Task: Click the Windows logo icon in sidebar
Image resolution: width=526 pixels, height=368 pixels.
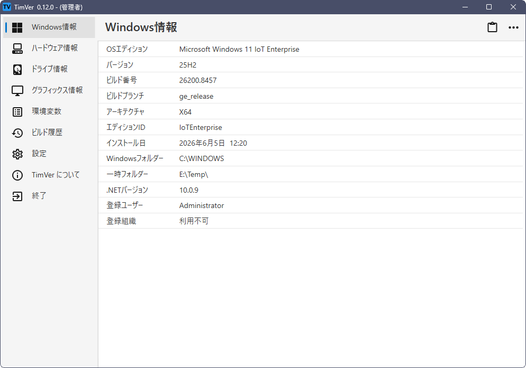Action: click(x=17, y=27)
